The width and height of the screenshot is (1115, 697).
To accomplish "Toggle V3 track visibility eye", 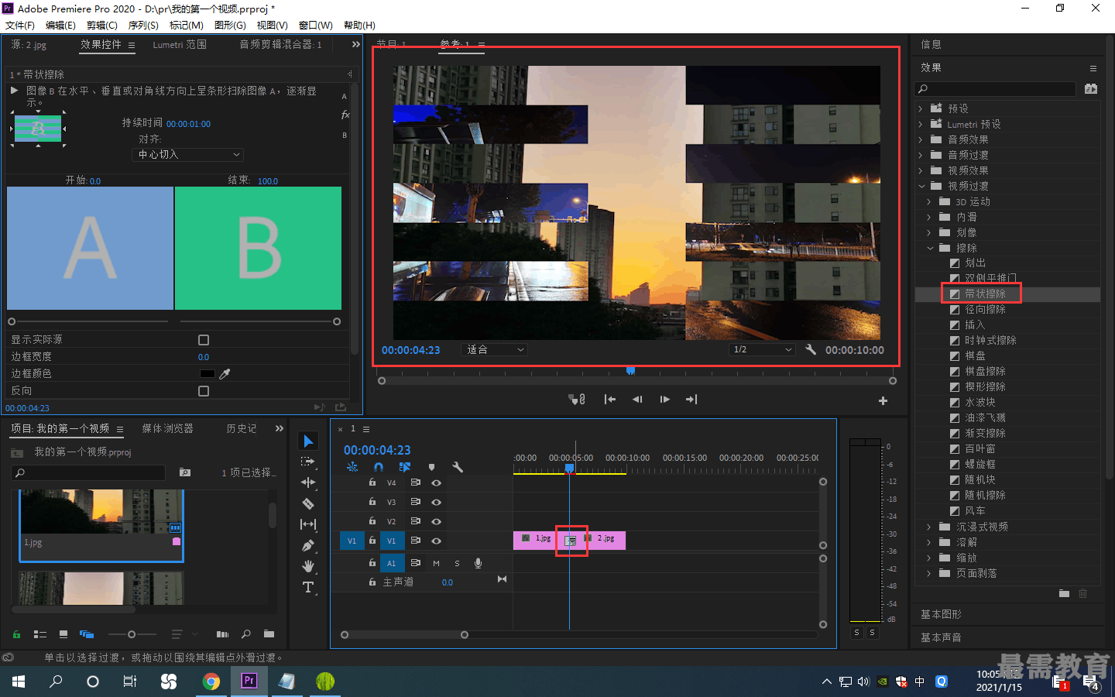I will coord(436,502).
